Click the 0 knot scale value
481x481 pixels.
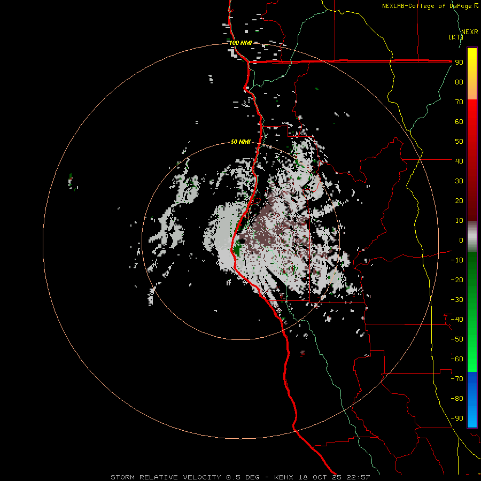pyautogui.click(x=461, y=241)
